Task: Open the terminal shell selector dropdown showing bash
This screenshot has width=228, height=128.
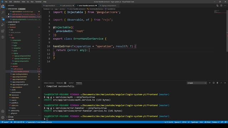Action: 197,83
